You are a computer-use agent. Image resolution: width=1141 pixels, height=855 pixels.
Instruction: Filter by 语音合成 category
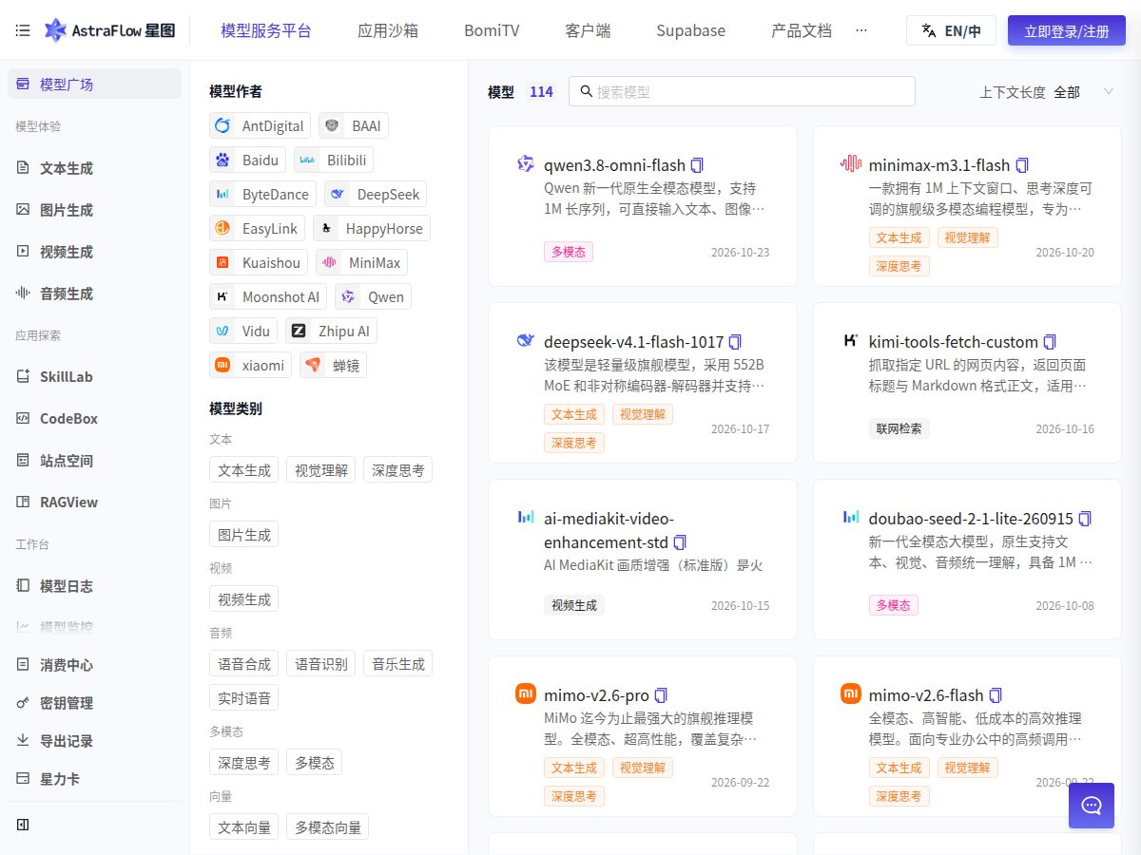[244, 663]
